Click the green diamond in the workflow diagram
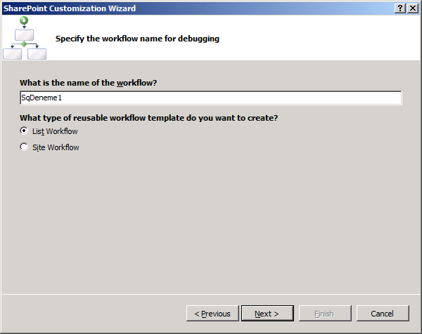Image resolution: width=422 pixels, height=334 pixels. click(25, 44)
